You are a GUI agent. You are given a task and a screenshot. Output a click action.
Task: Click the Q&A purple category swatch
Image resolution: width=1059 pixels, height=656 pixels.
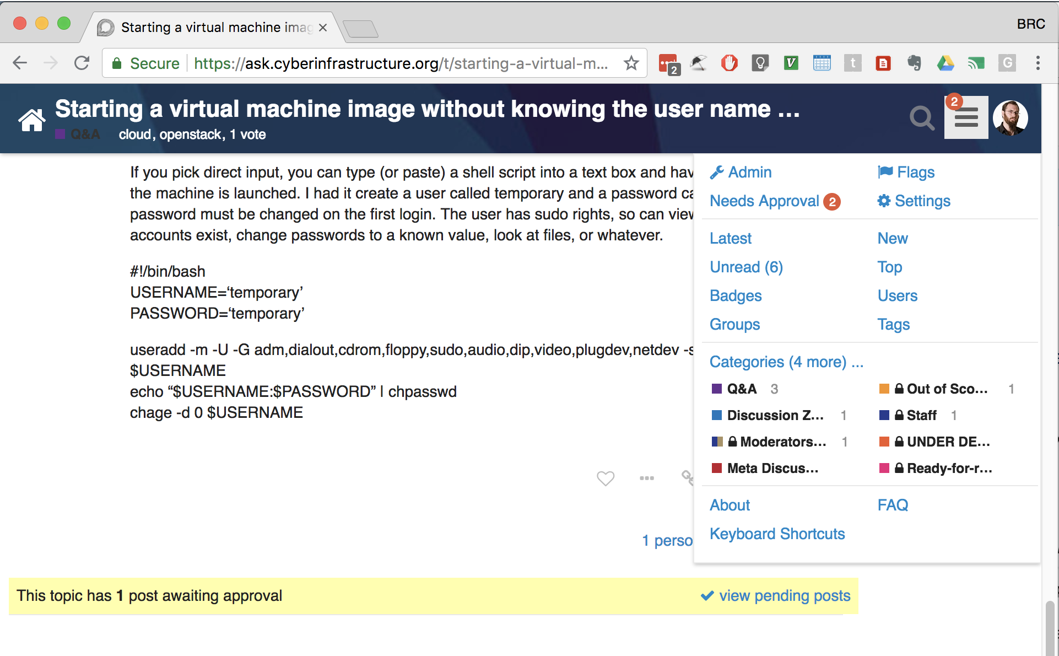point(716,389)
